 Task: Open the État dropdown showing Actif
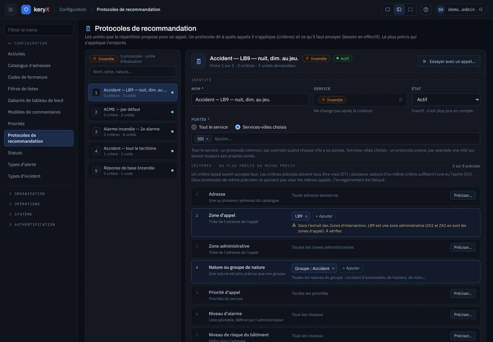[x=446, y=100]
